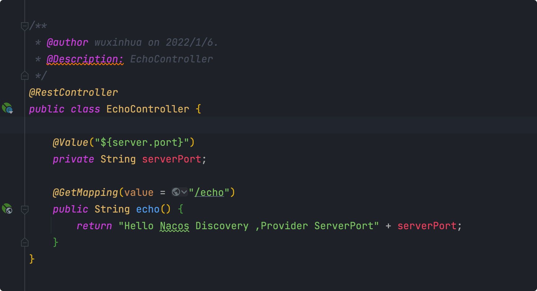Image resolution: width=537 pixels, height=291 pixels.
Task: Click fold end marker at echo method closing brace
Action: click(25, 242)
